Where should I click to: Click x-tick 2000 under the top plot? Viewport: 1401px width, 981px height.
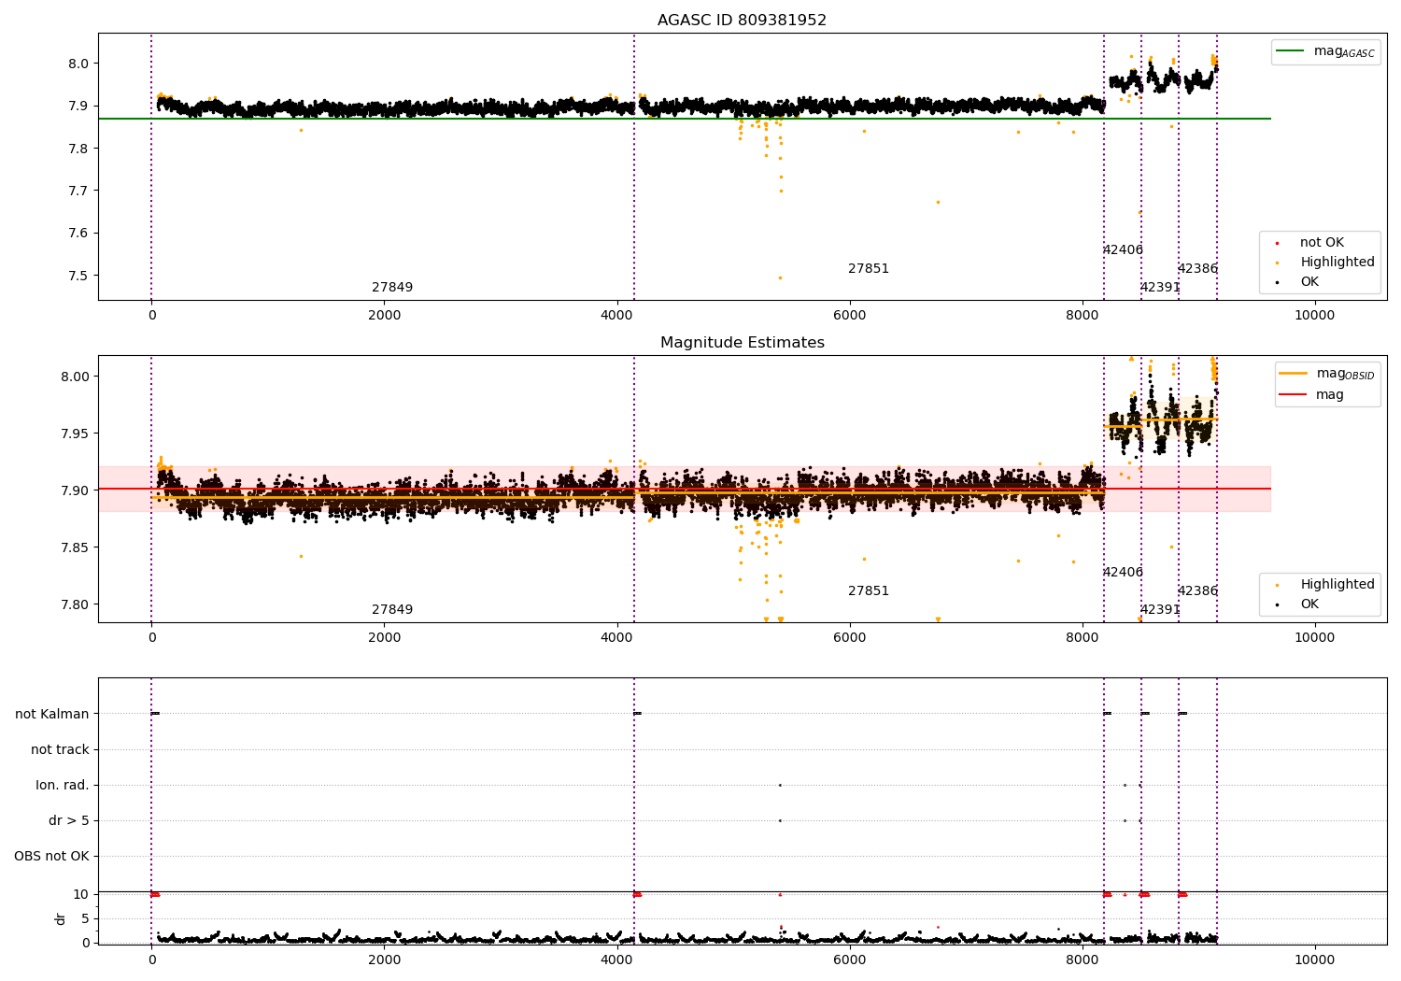pos(384,316)
